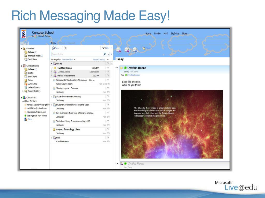Click into the Search Inbox field
Screen dimensions: 265x198
pos(77,54)
